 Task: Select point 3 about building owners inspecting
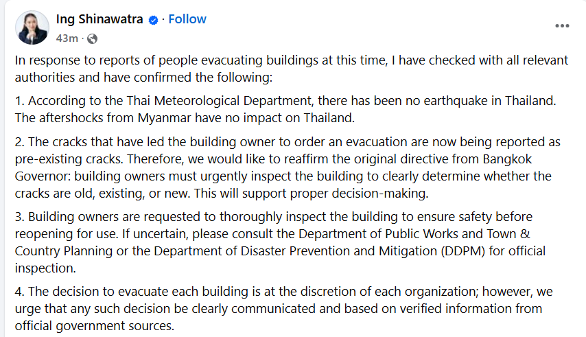280,242
